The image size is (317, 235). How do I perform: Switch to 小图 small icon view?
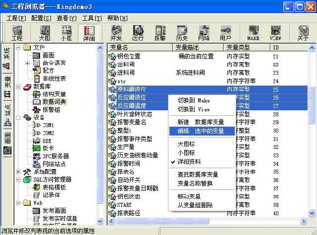(66, 33)
